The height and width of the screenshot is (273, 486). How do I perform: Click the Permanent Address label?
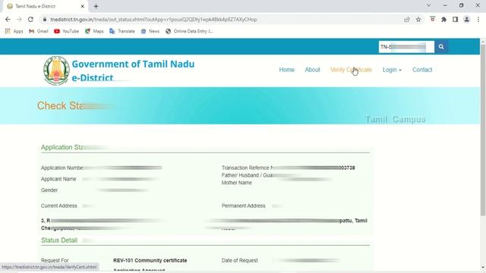243,206
